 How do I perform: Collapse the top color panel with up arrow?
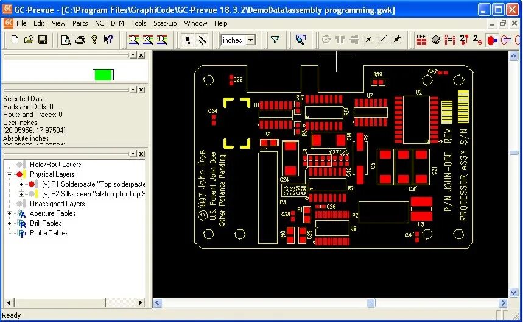pos(133,55)
